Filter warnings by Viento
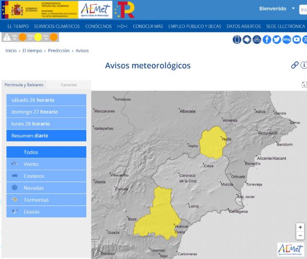 click(46, 164)
